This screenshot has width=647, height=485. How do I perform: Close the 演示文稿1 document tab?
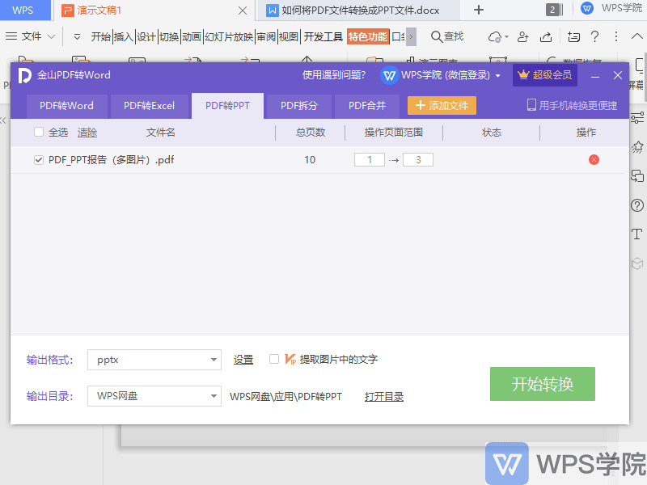[x=243, y=11]
